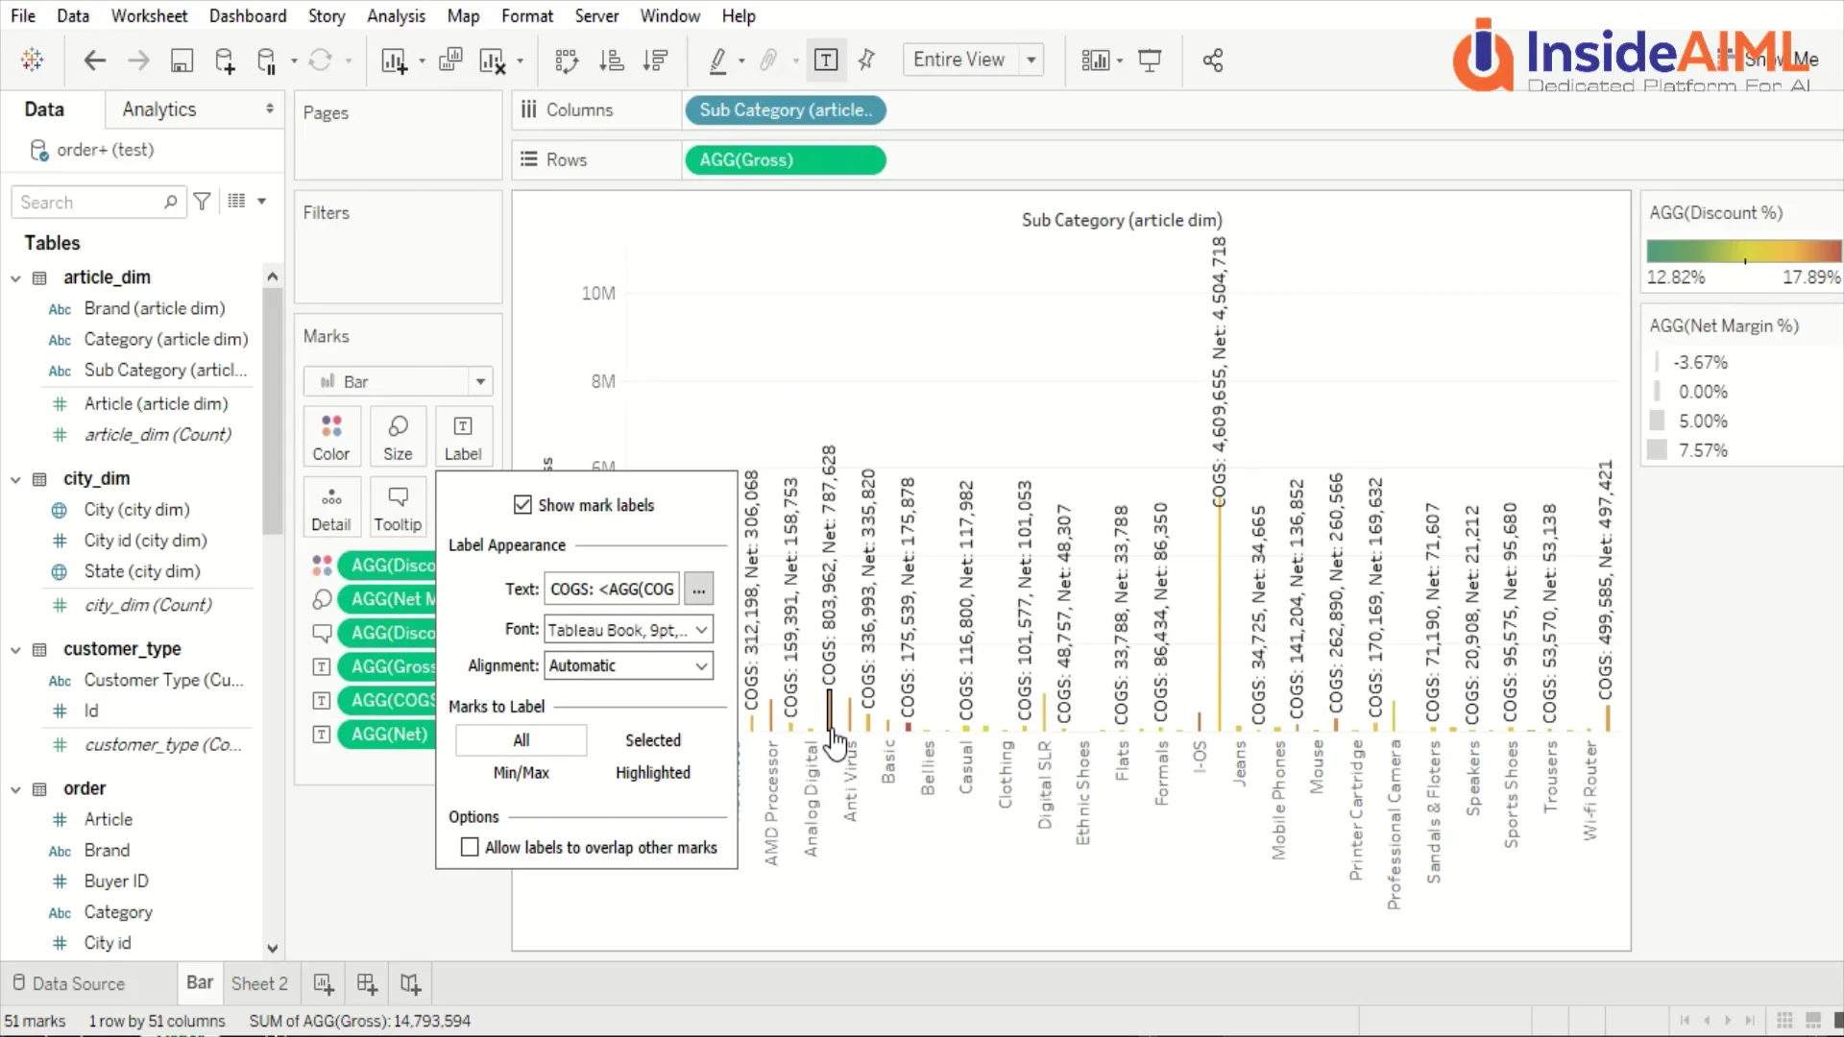Click the label text edit ellipsis button
Screen dimensions: 1844x1037
click(x=698, y=590)
